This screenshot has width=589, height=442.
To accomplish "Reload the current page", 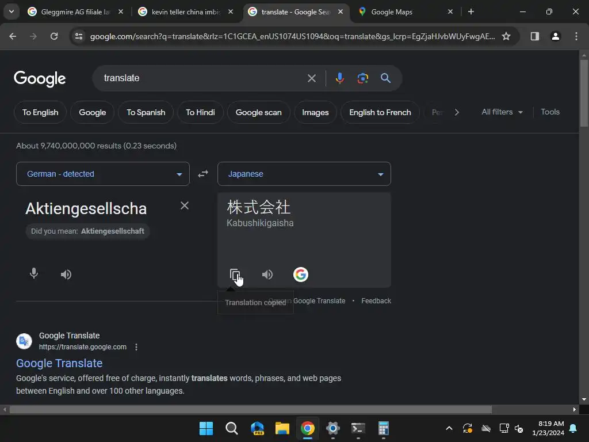I will tap(54, 36).
